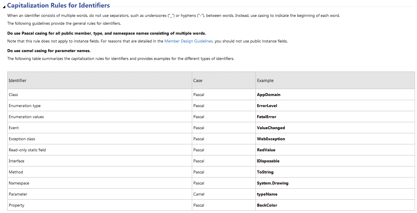Click the System.Drawing example text

[272, 183]
